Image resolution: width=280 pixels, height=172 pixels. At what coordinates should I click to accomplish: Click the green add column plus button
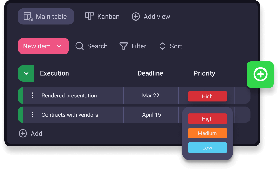pyautogui.click(x=260, y=74)
